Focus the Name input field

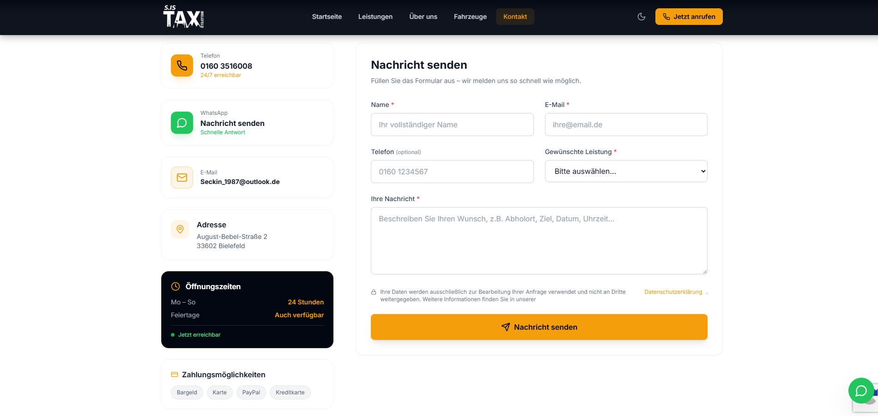pos(452,125)
